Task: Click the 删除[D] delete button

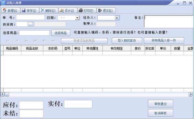Action: tap(49, 11)
